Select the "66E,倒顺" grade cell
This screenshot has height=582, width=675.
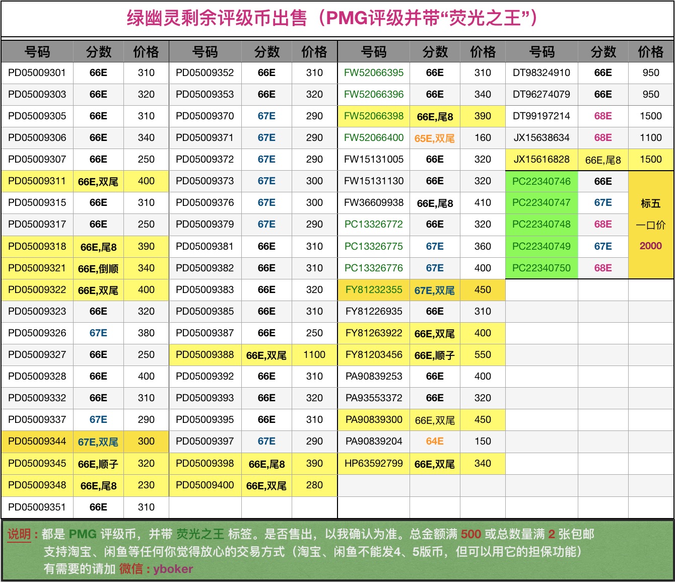click(x=98, y=268)
